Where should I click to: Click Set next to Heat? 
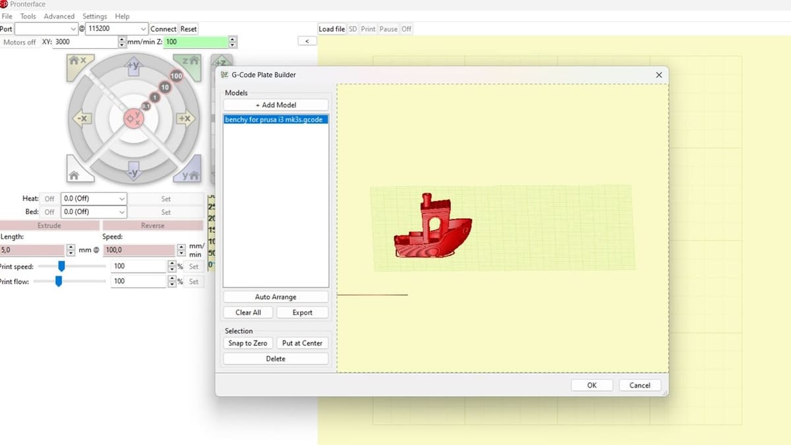coord(166,198)
